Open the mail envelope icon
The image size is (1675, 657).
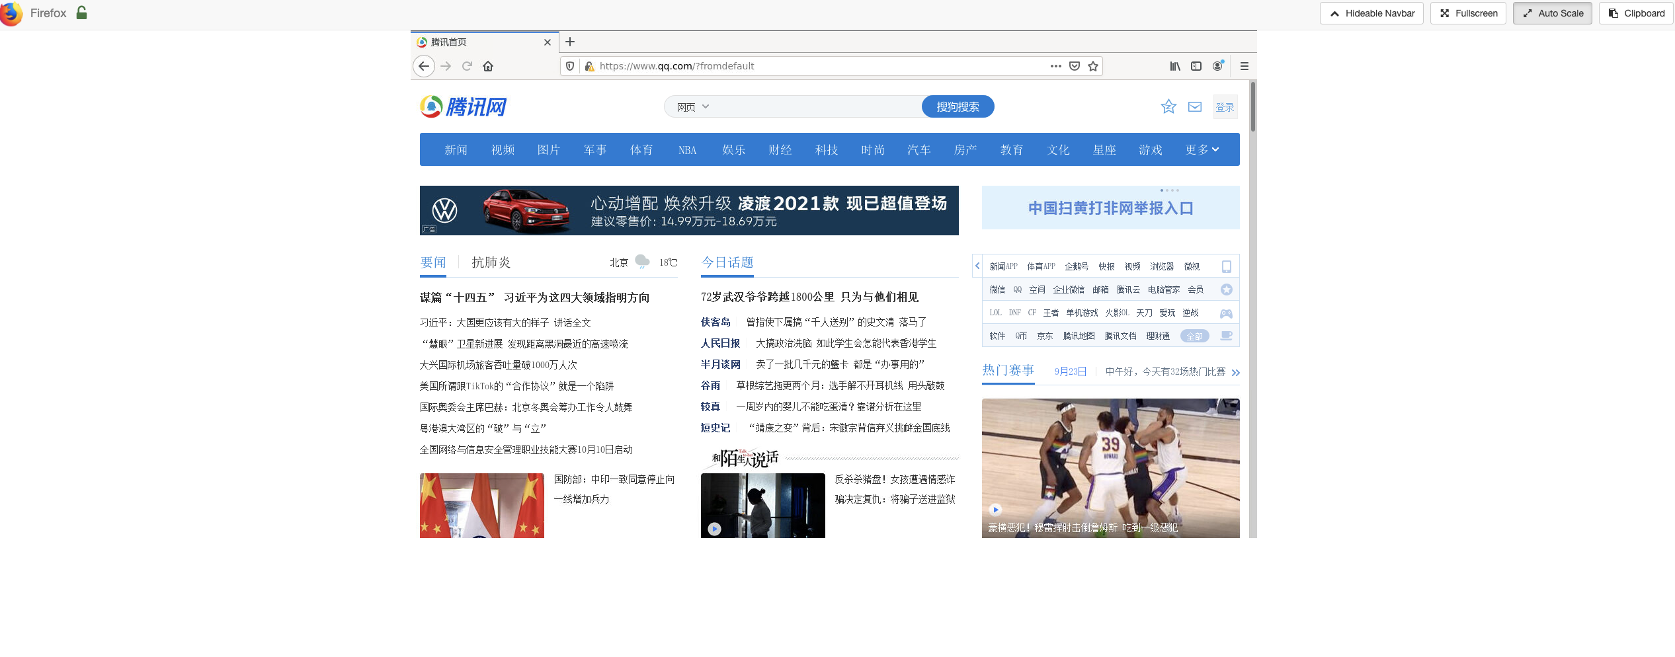[x=1195, y=106]
